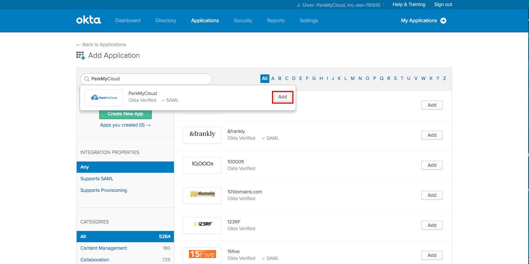The image size is (529, 264).
Task: Filter apps by letter P
Action: pos(375,78)
